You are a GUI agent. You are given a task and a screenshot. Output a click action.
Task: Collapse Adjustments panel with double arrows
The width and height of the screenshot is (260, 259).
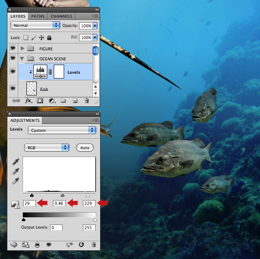97,114
